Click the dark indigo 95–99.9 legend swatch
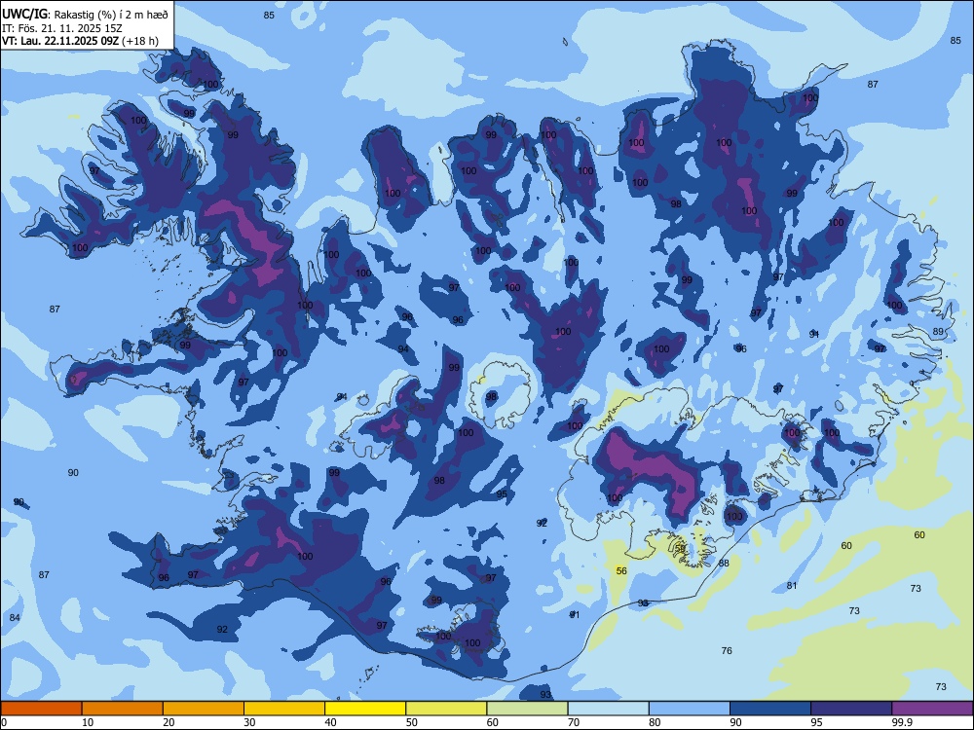The height and width of the screenshot is (730, 974). (851, 709)
